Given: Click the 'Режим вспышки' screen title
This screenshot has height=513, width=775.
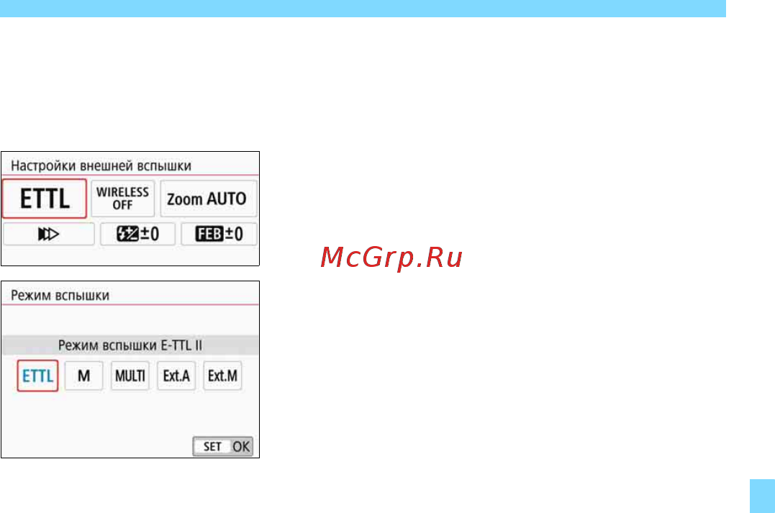Looking at the screenshot, I should click(x=60, y=296).
